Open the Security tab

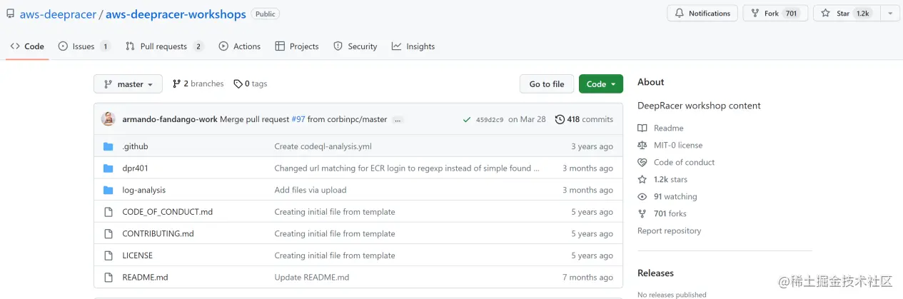(355, 46)
